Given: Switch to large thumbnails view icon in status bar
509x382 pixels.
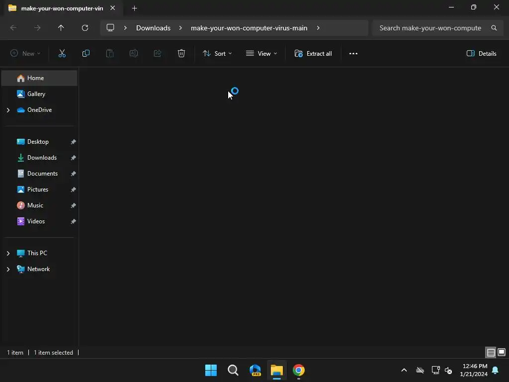Looking at the screenshot, I should 502,353.
